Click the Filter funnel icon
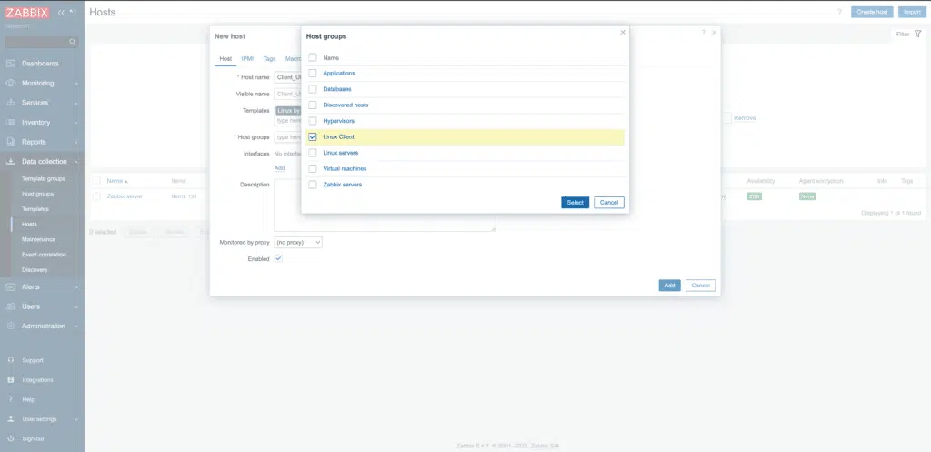 click(917, 34)
